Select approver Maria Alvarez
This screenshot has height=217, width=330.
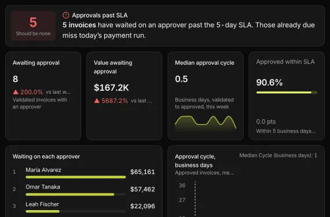[x=43, y=170]
